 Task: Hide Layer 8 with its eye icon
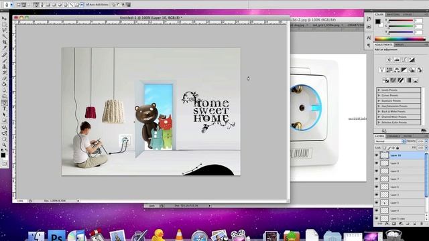pos(377,171)
